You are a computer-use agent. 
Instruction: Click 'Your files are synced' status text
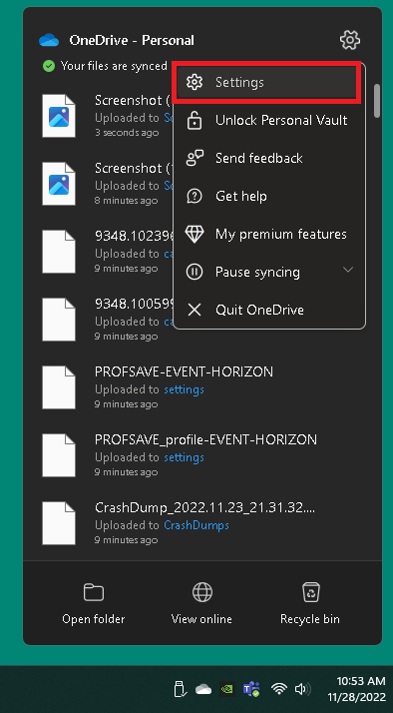pyautogui.click(x=114, y=66)
